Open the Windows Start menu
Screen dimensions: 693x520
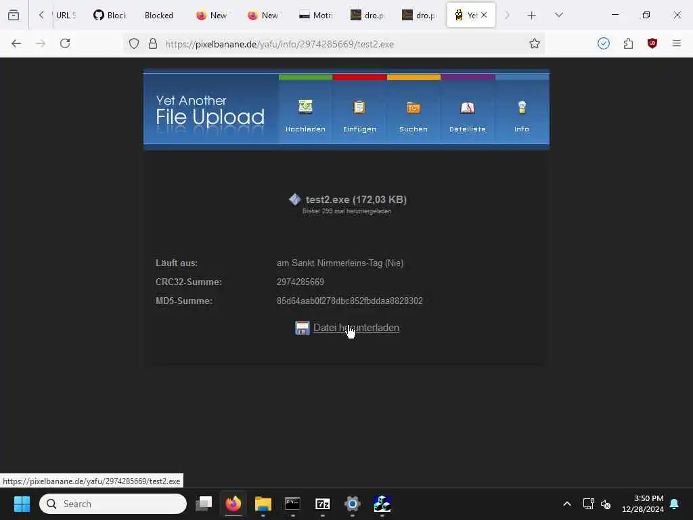pyautogui.click(x=22, y=504)
